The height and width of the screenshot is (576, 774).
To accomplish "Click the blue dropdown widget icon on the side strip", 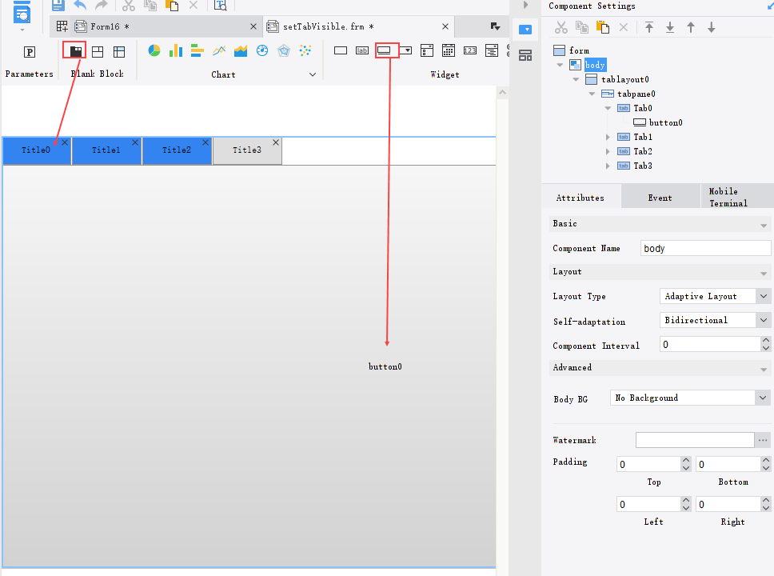I will click(525, 30).
